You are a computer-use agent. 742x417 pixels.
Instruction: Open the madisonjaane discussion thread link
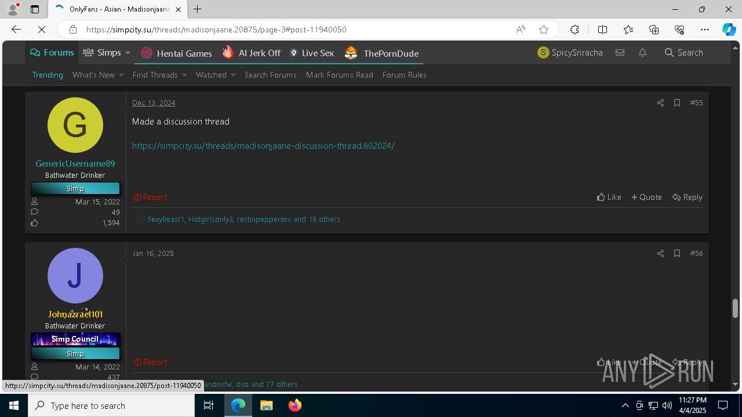coord(263,146)
